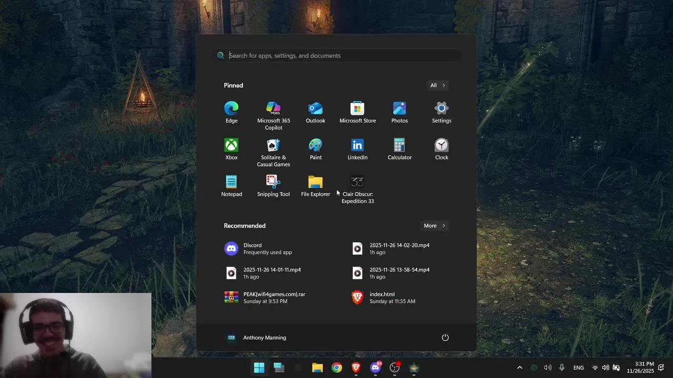Open Solitaire & Casual Games
Viewport: 673px width, 378px height.
pyautogui.click(x=273, y=153)
